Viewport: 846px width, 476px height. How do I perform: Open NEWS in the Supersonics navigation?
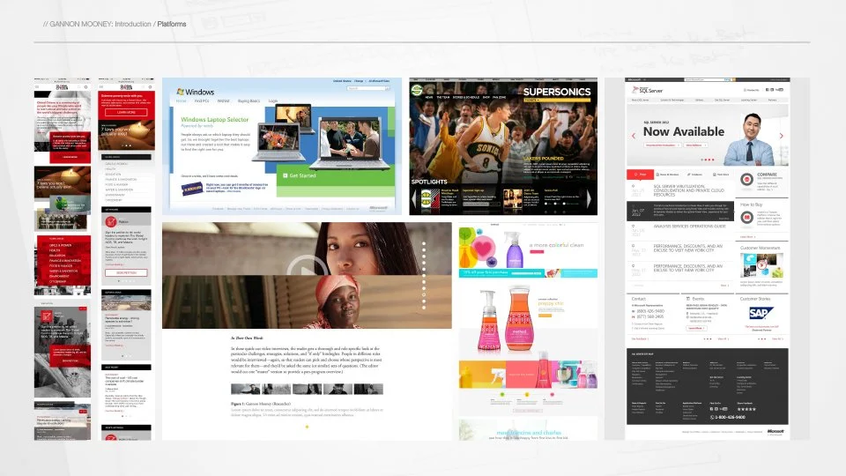click(x=429, y=97)
